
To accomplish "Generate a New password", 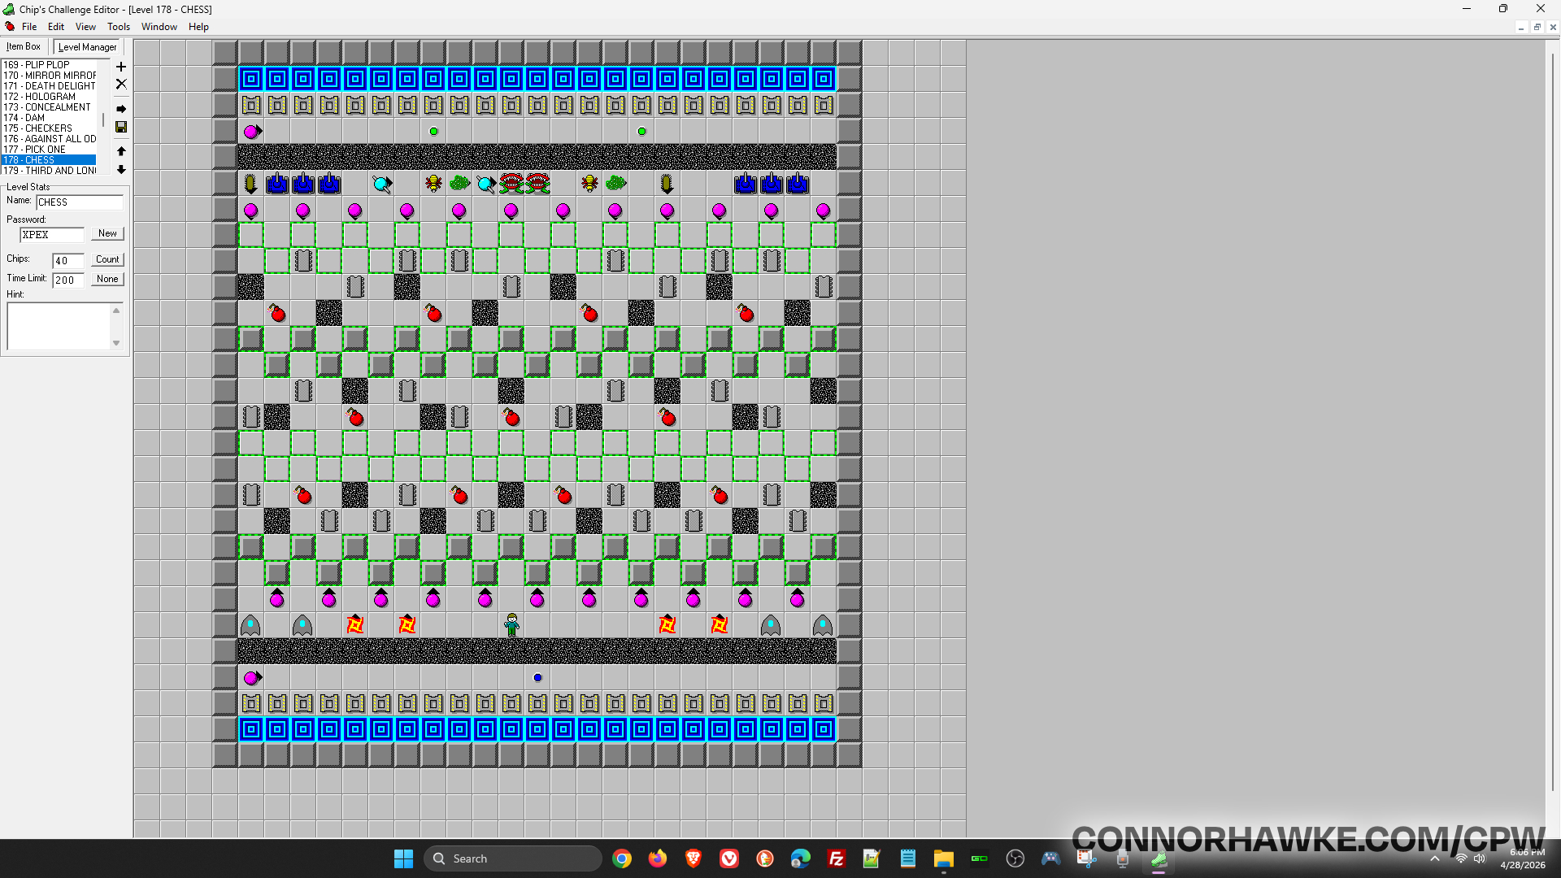I will click(107, 233).
